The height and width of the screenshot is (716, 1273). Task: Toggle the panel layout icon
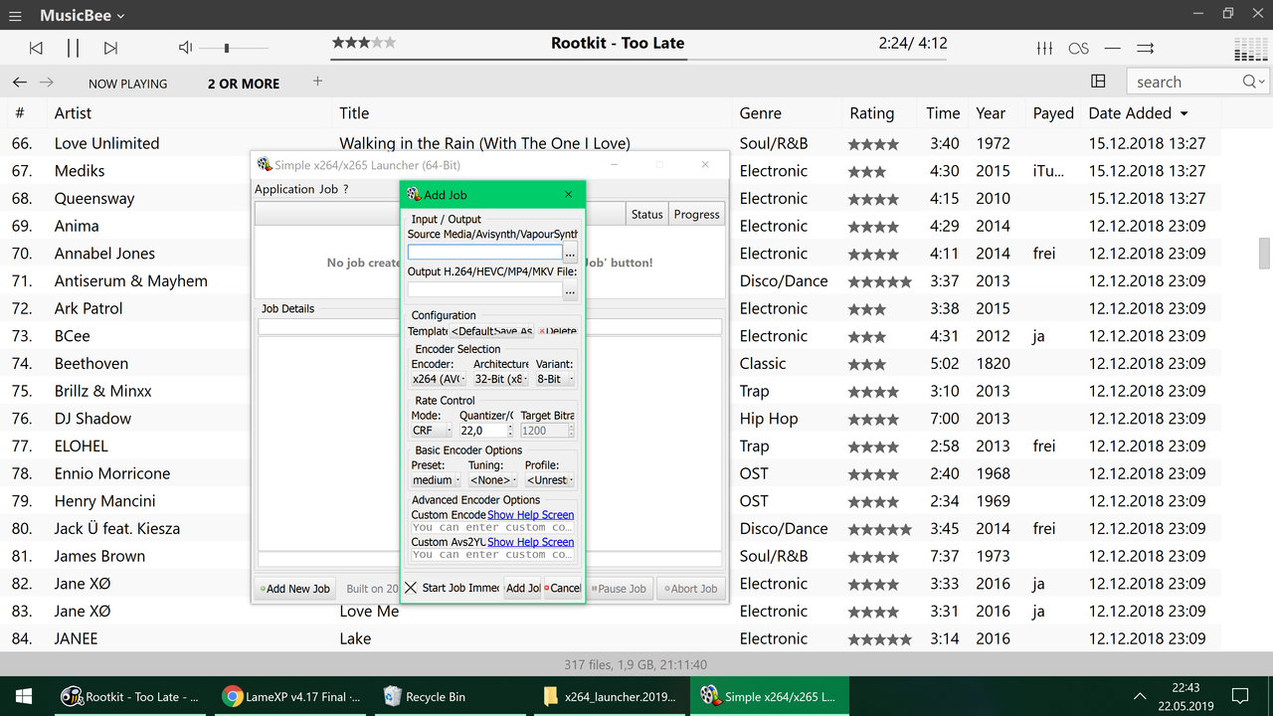pyautogui.click(x=1098, y=82)
